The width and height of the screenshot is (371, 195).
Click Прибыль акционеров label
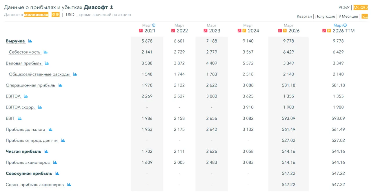(x=28, y=162)
